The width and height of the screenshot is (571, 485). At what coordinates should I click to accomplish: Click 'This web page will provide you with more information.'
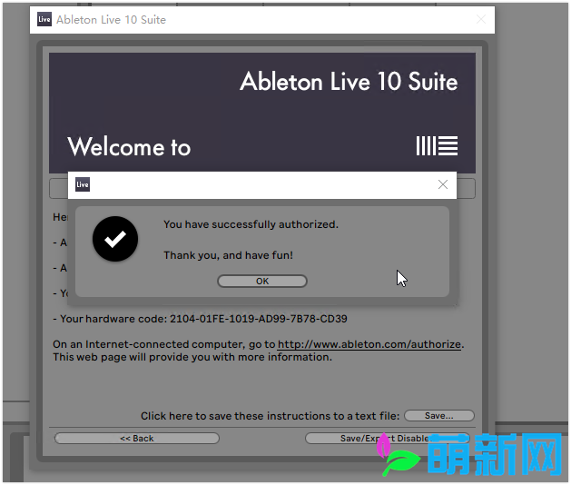coord(192,357)
